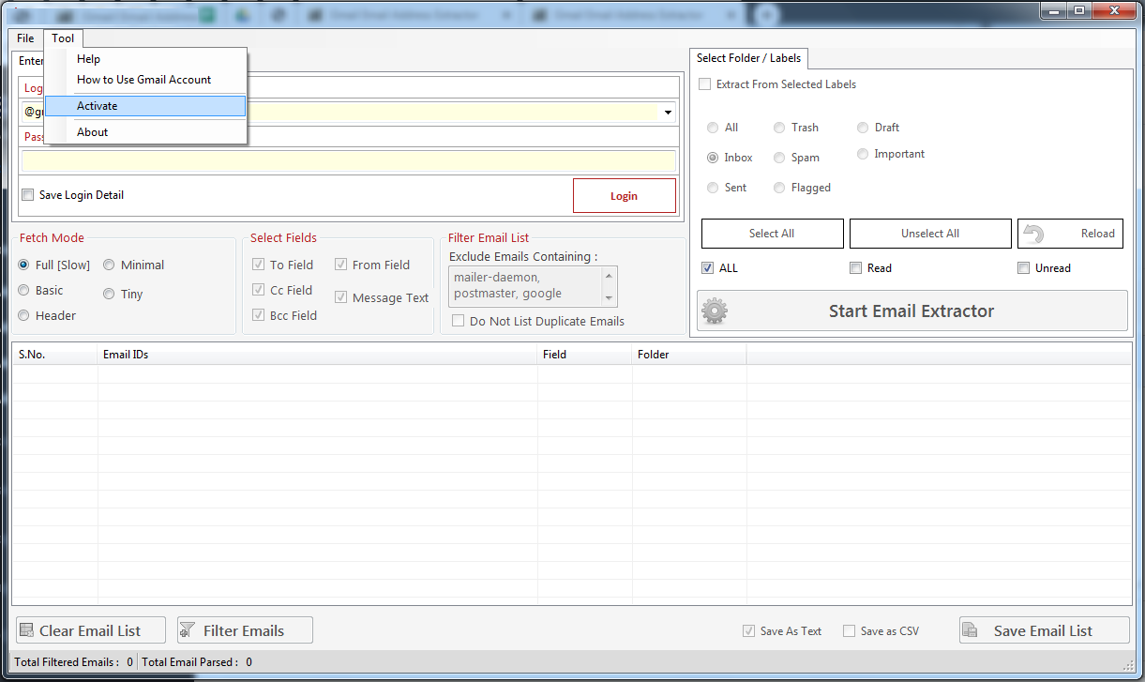Enable the Save as CSV checkbox
The width and height of the screenshot is (1145, 682).
tap(850, 631)
